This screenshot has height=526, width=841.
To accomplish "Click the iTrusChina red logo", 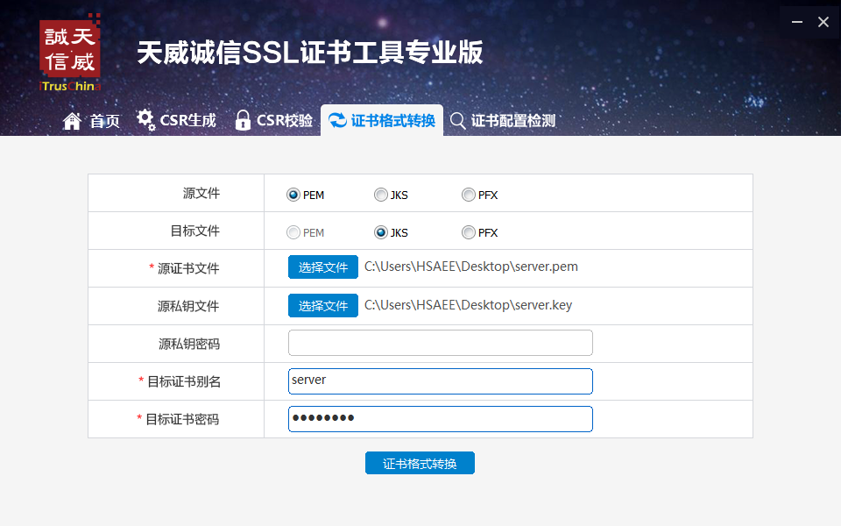I will pyautogui.click(x=70, y=53).
